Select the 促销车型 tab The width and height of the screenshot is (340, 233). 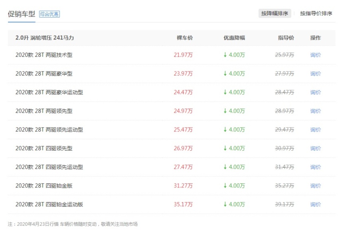[x=22, y=14]
